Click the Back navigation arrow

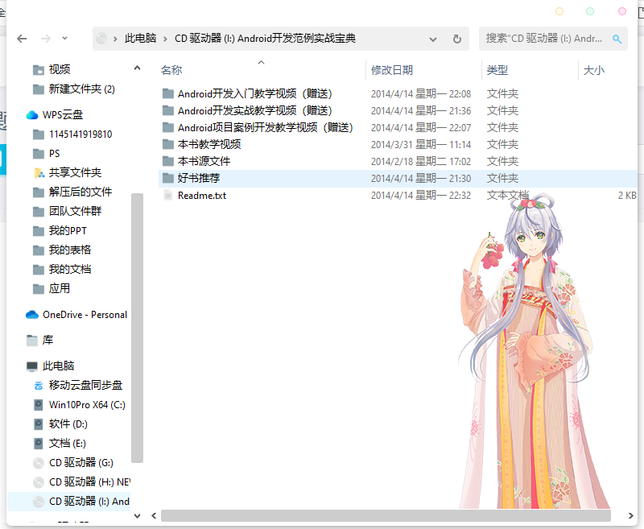click(22, 39)
